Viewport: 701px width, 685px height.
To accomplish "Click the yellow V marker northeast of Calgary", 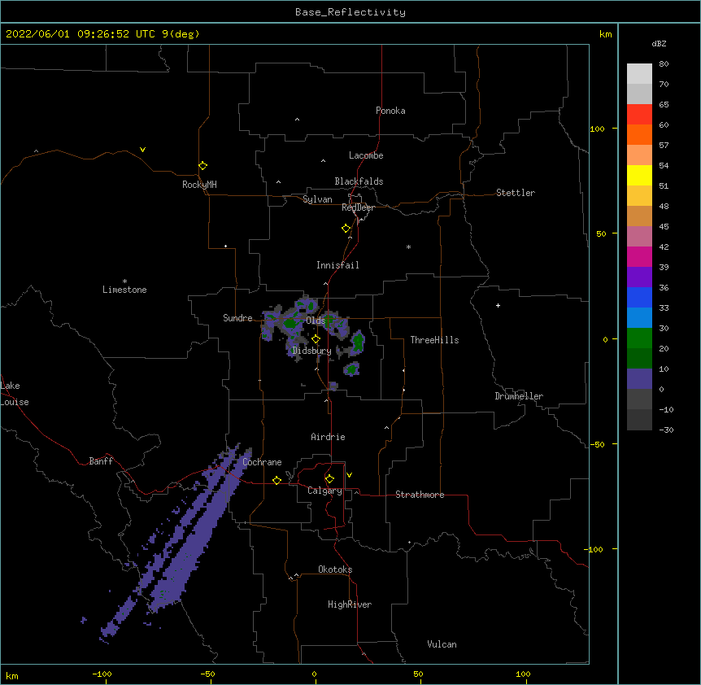I will pyautogui.click(x=349, y=475).
